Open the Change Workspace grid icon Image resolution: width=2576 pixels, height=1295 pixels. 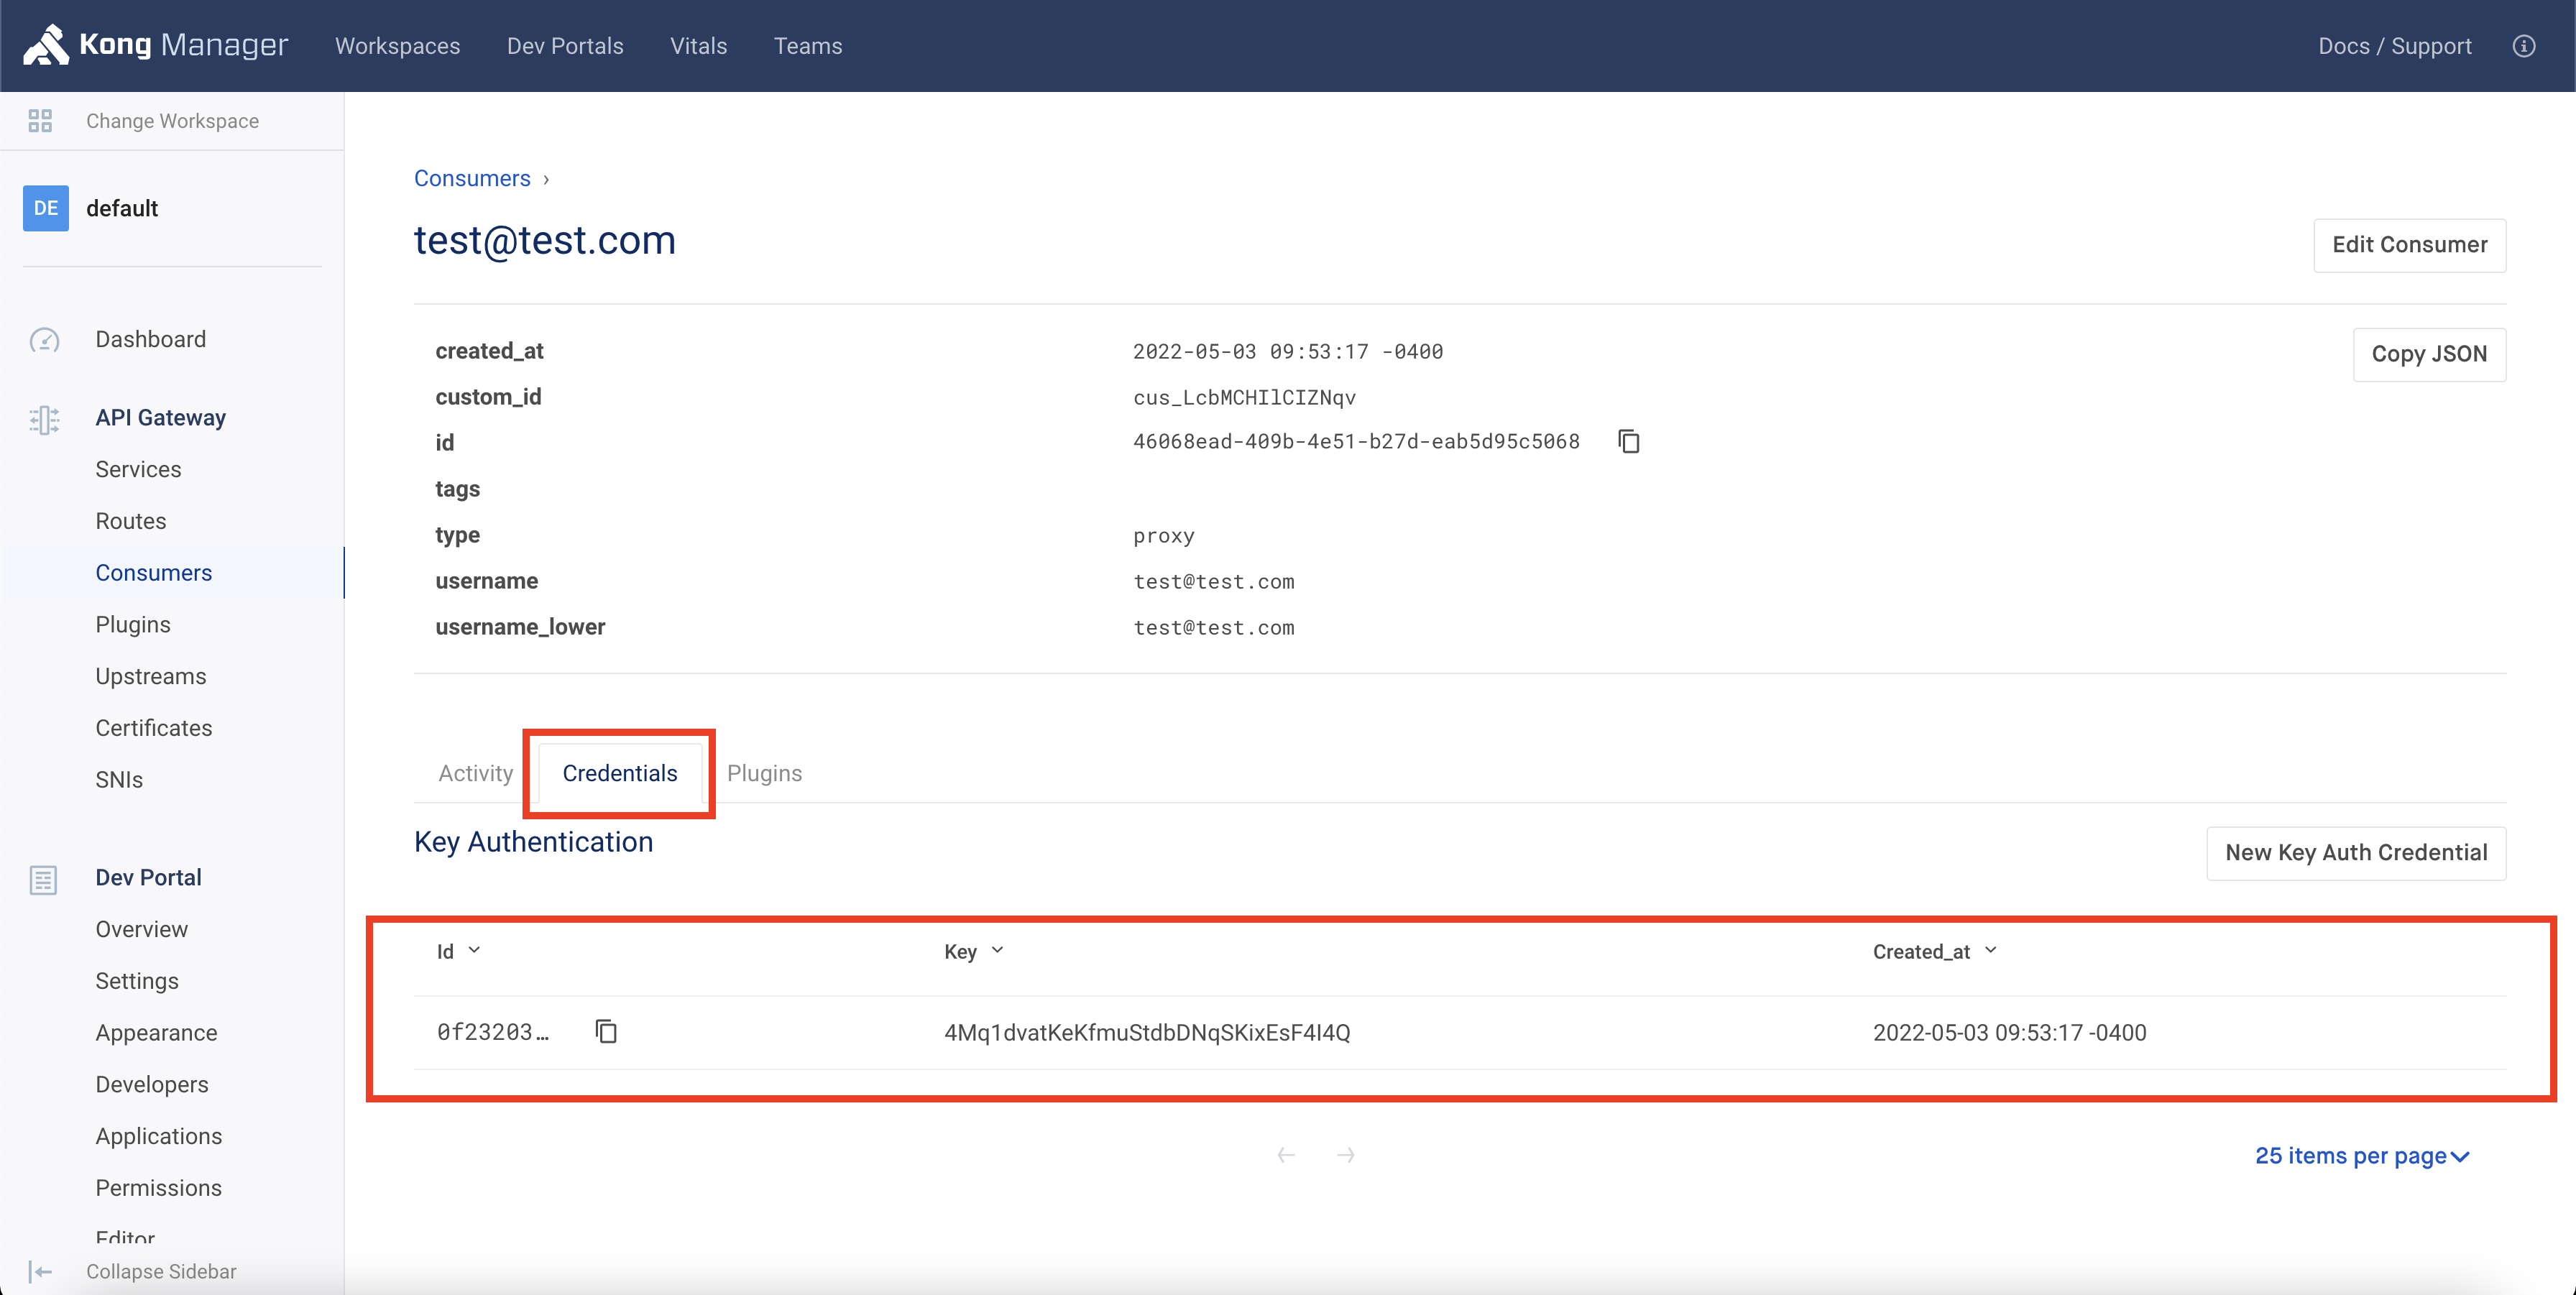point(40,120)
